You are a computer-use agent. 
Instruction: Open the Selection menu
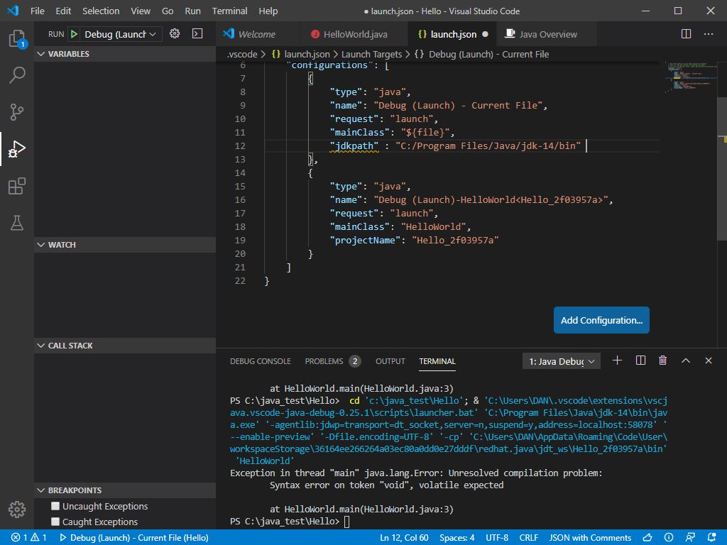(x=101, y=11)
